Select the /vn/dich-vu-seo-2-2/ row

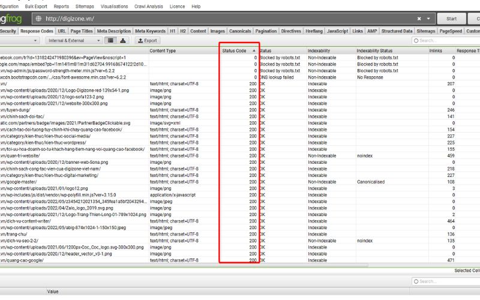240,241
